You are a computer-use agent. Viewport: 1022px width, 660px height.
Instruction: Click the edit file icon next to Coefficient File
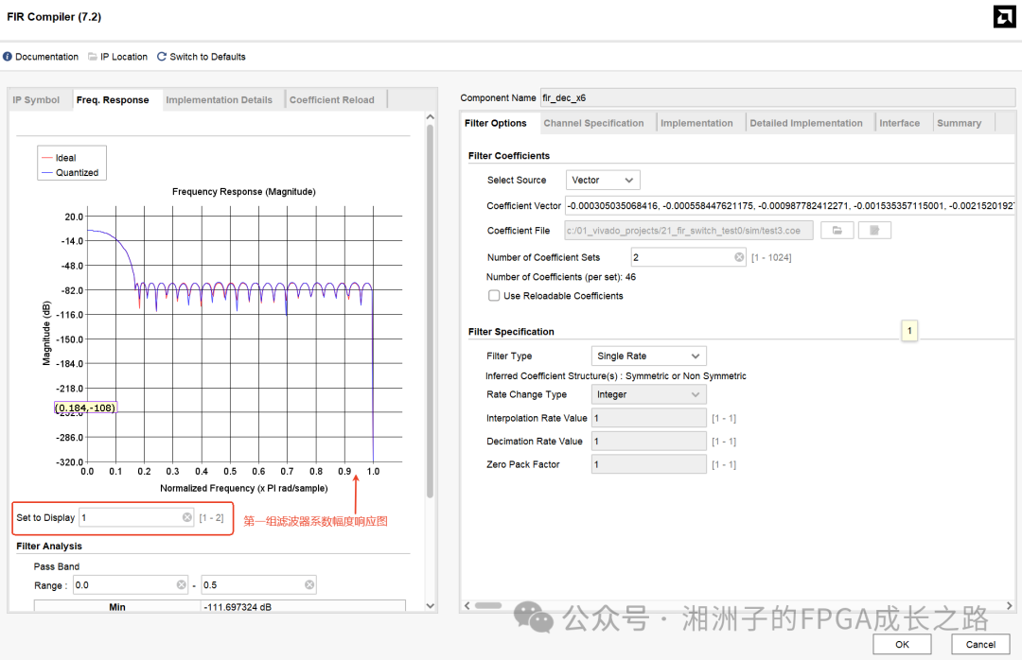tap(874, 231)
